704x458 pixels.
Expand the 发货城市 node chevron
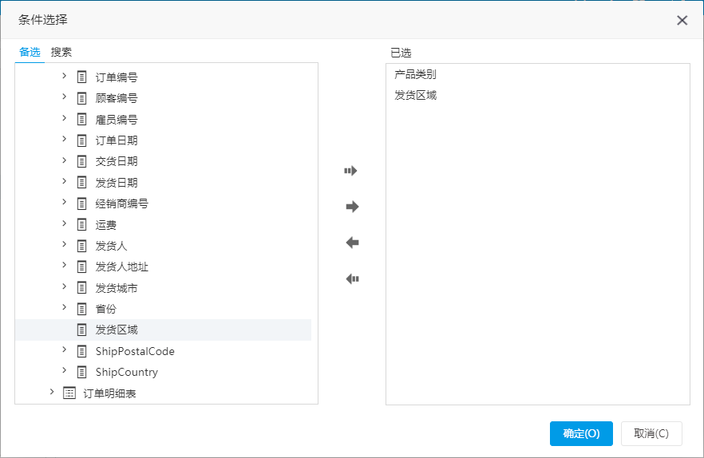[x=64, y=286]
